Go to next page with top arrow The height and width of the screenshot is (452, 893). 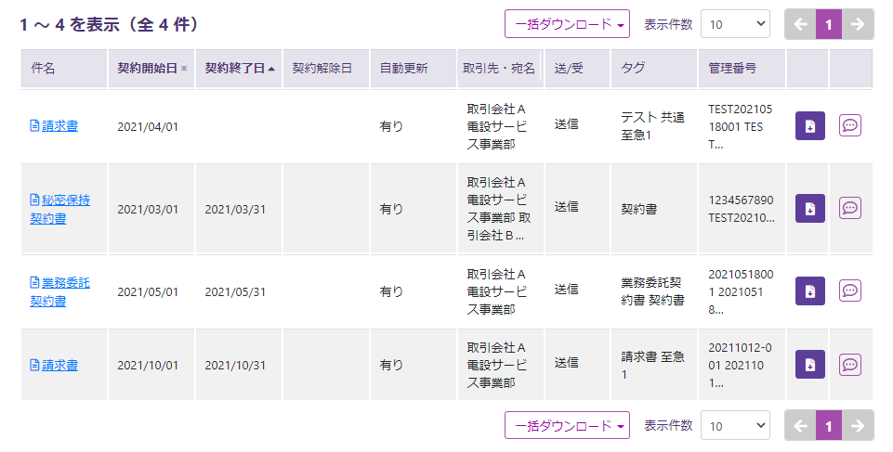click(x=857, y=24)
